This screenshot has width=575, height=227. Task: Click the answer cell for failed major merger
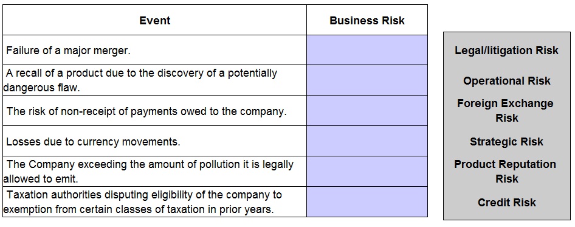367,50
